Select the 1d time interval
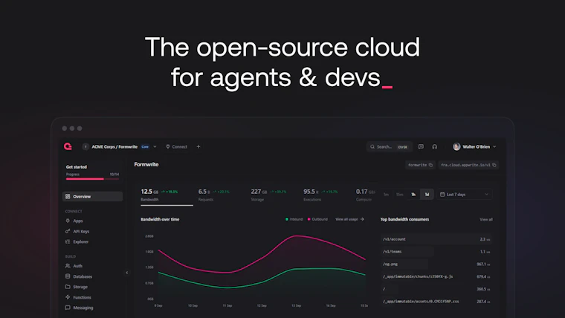 (427, 195)
